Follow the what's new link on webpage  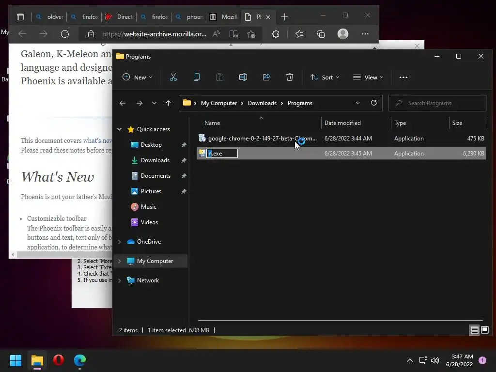click(97, 140)
